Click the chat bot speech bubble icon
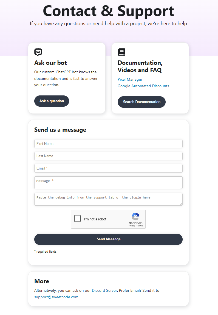218x315 pixels. click(x=38, y=52)
